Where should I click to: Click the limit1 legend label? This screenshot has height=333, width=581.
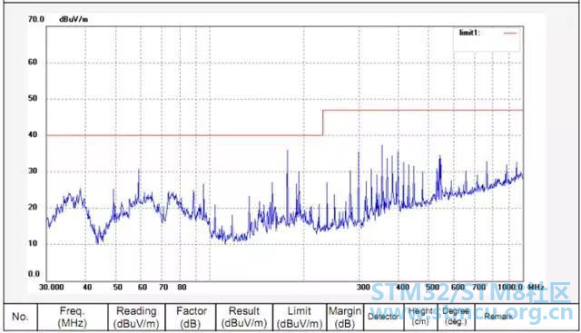[469, 33]
